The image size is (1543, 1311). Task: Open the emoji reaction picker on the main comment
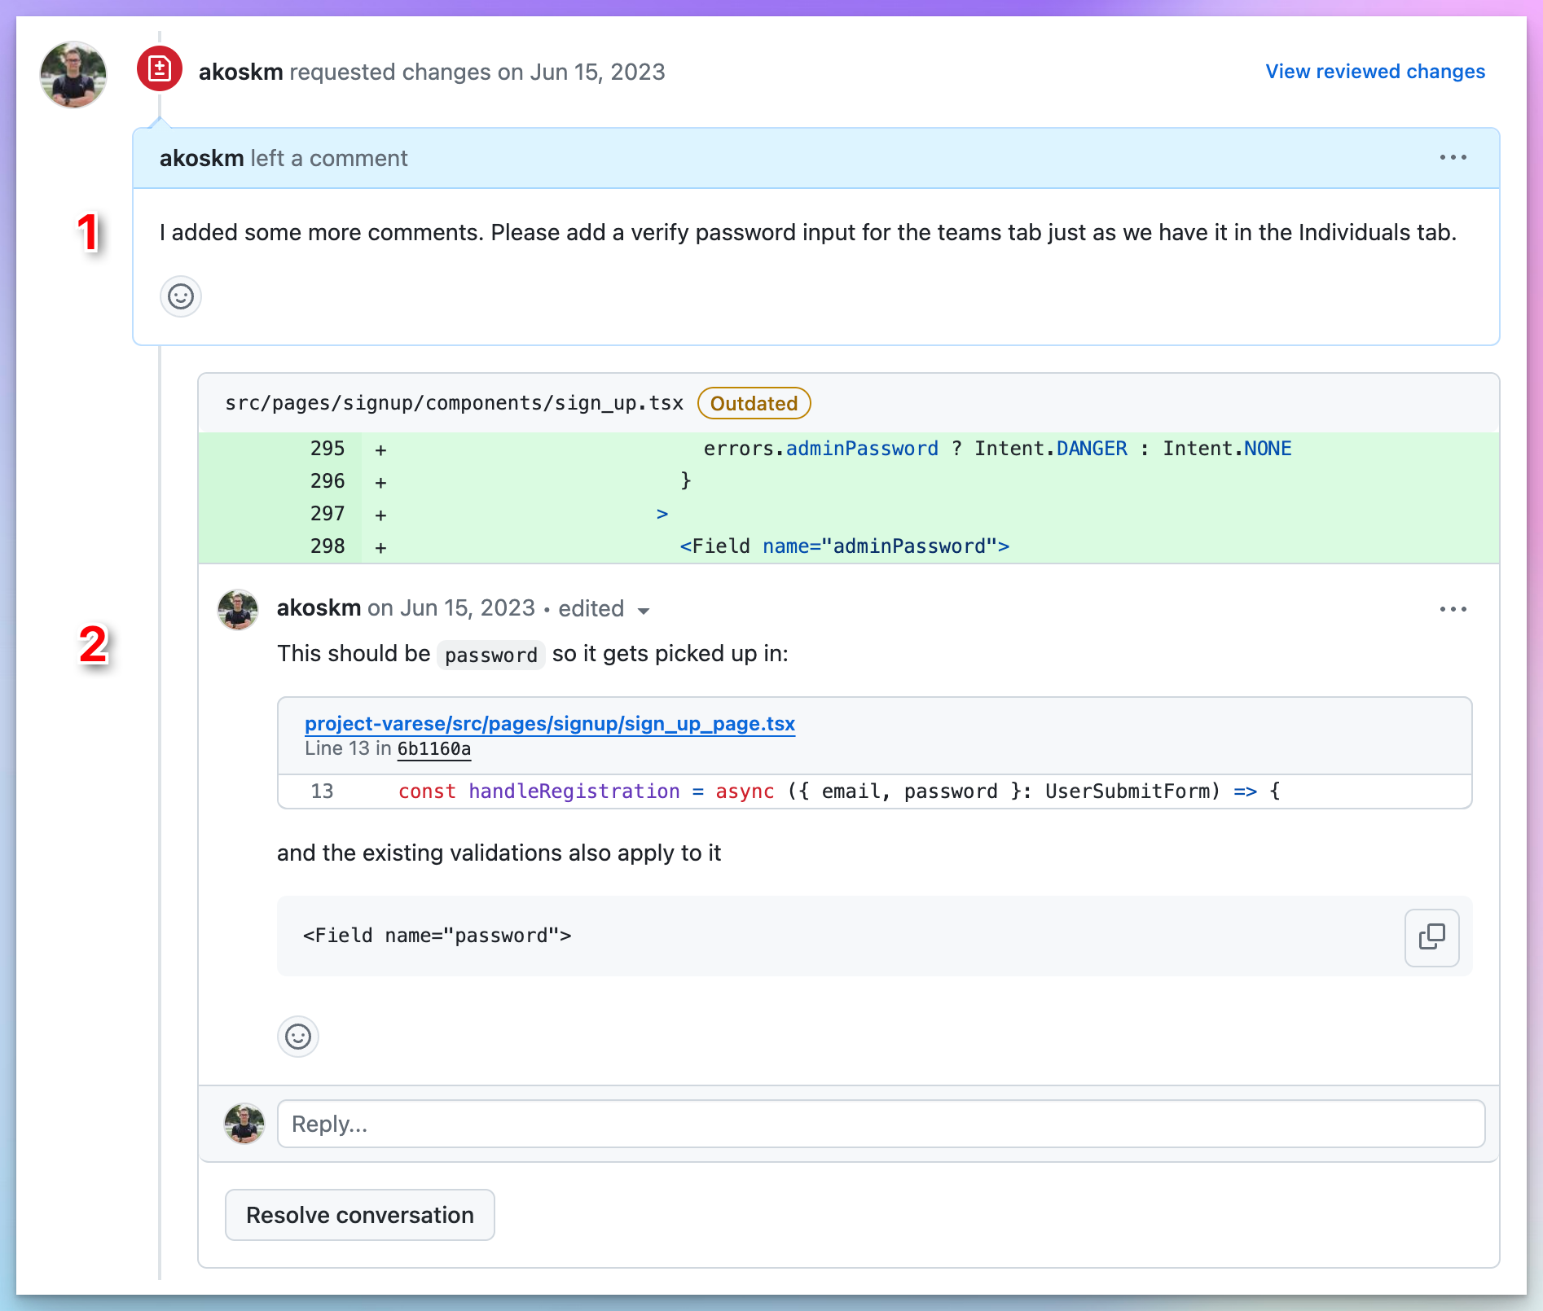click(x=180, y=296)
